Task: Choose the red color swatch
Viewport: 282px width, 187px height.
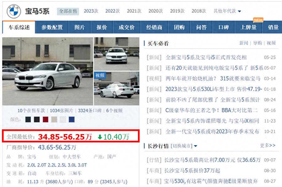Action: tap(45, 119)
